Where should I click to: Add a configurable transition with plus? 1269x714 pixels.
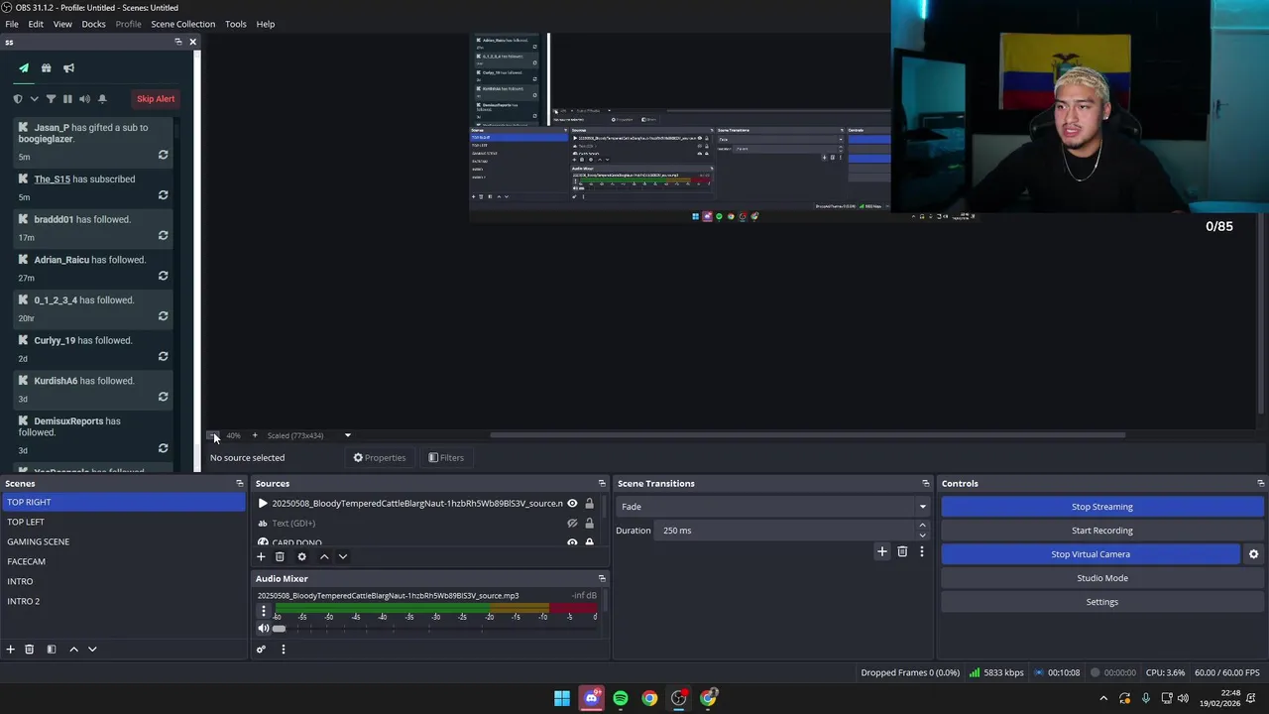[882, 552]
